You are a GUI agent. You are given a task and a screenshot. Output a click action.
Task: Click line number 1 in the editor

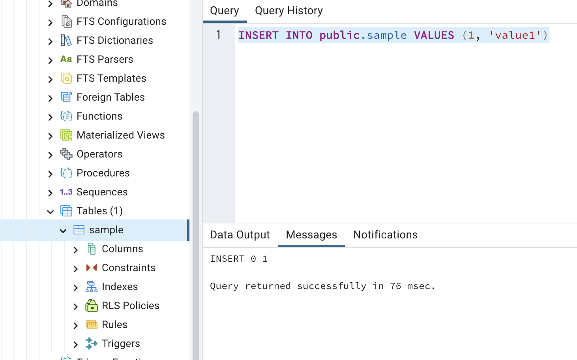point(218,35)
